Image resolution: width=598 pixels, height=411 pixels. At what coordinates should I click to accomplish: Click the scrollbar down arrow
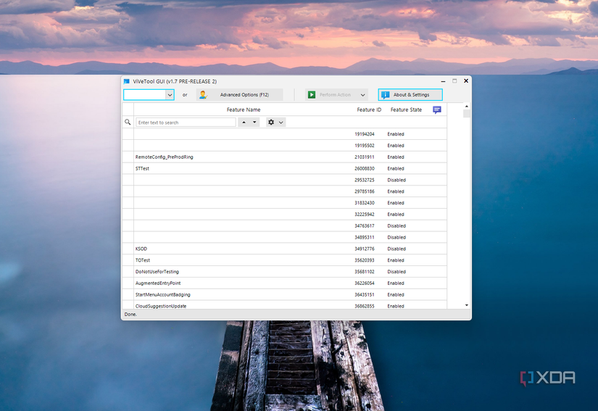467,305
